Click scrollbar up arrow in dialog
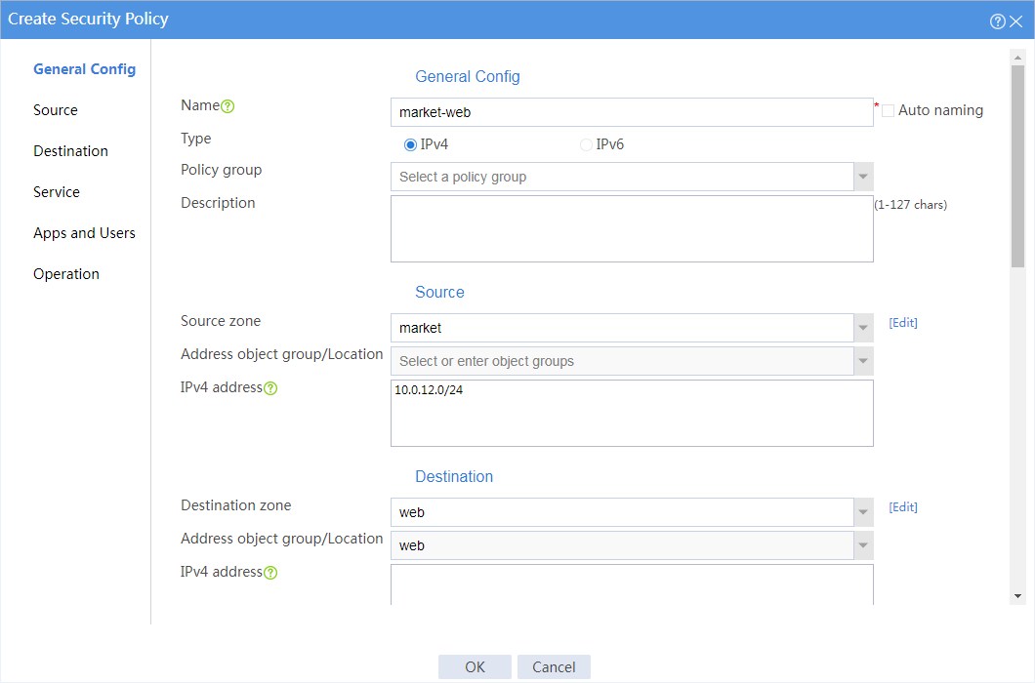Image resolution: width=1035 pixels, height=683 pixels. (x=1017, y=58)
